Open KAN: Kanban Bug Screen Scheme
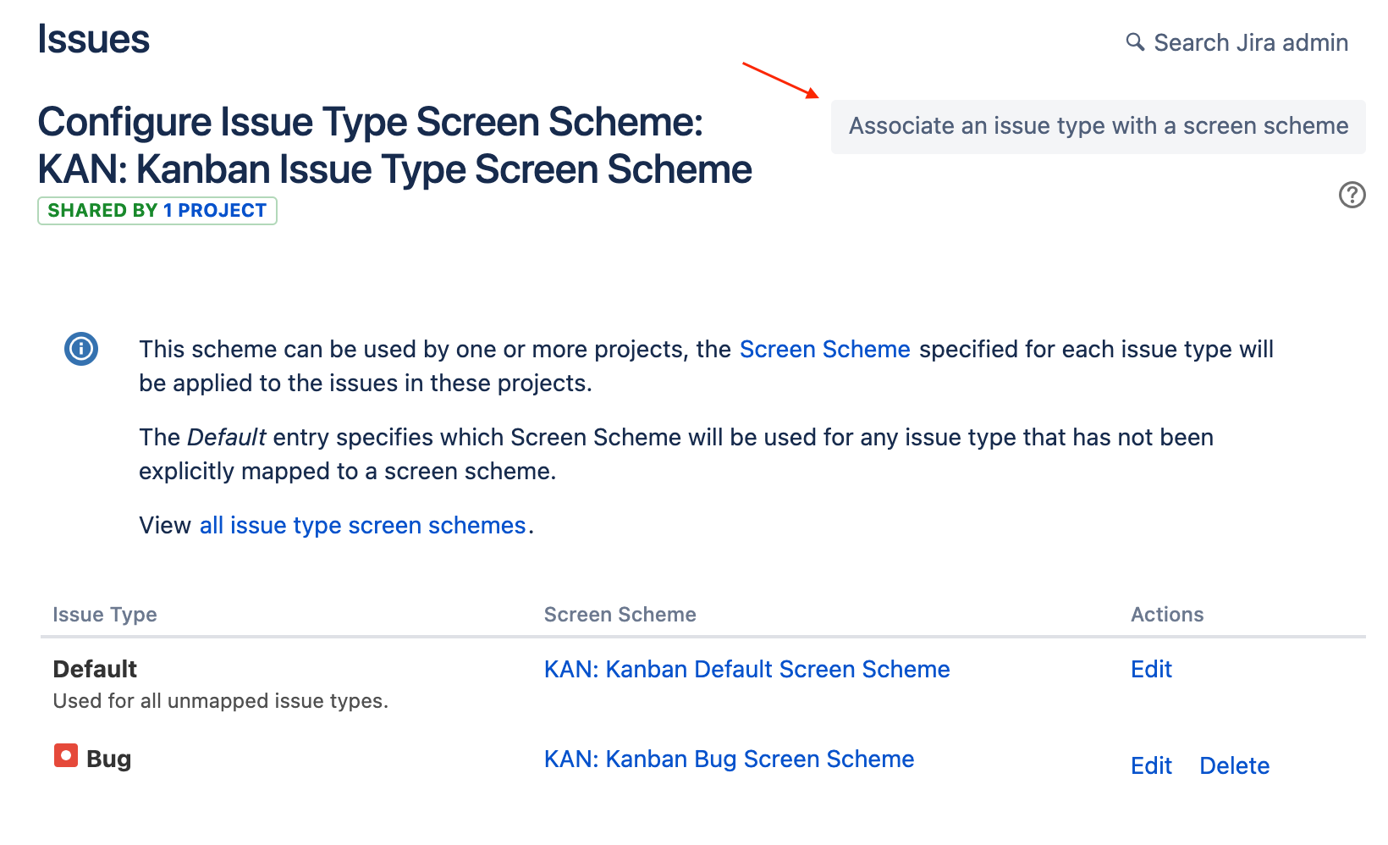Image resolution: width=1388 pixels, height=845 pixels. [x=729, y=759]
